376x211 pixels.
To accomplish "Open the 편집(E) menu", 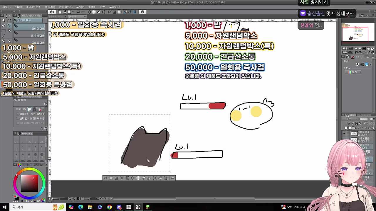I will (18, 7).
